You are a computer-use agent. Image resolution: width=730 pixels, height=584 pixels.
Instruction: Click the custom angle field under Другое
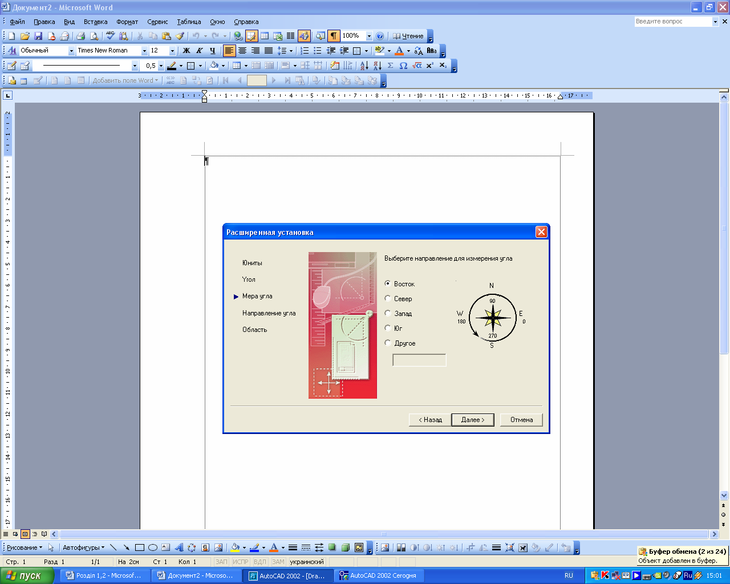pos(419,360)
